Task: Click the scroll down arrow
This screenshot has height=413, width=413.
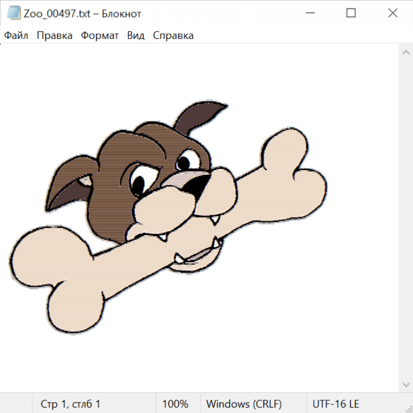Action: (x=406, y=384)
